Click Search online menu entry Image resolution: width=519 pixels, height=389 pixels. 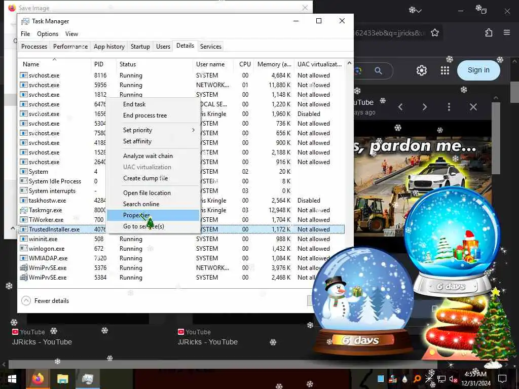141,204
